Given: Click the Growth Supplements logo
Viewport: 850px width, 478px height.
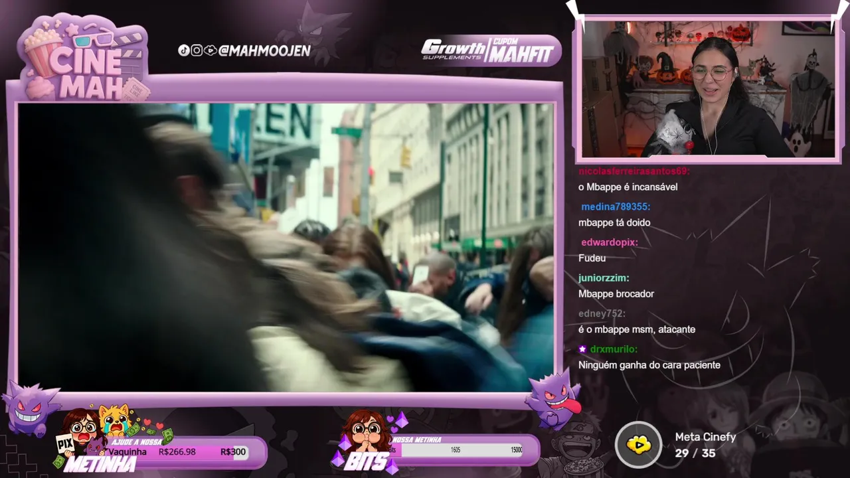Looking at the screenshot, I should point(455,49).
